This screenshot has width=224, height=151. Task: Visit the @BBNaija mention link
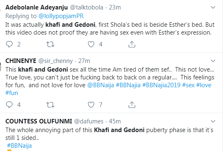(x=101, y=85)
